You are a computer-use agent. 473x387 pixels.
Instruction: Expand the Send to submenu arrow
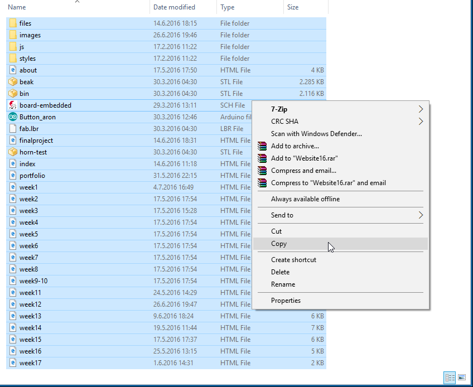coord(421,215)
